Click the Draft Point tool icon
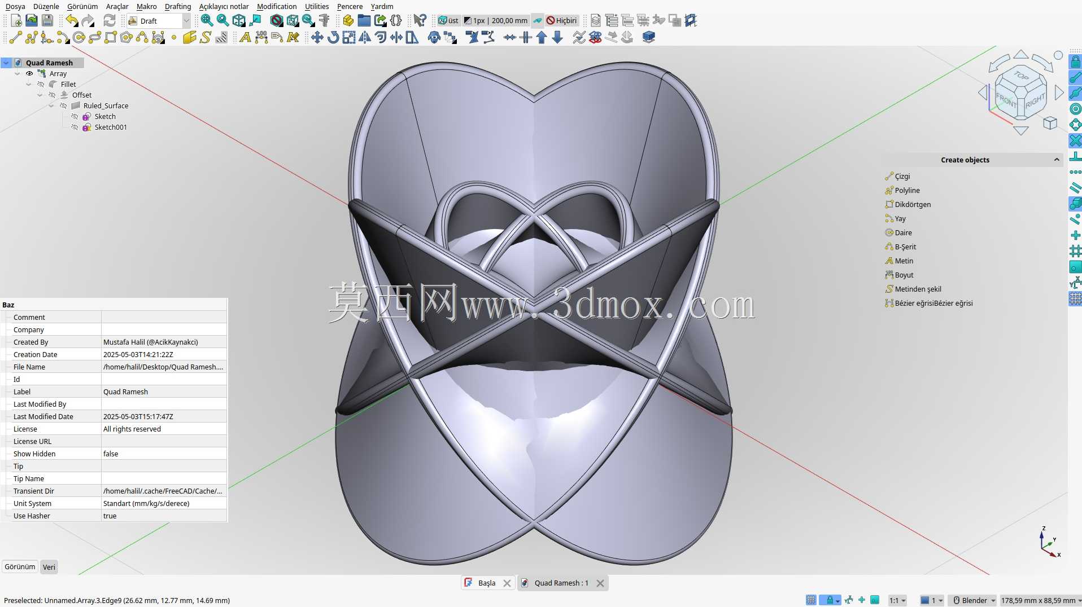This screenshot has height=607, width=1082. pos(174,37)
